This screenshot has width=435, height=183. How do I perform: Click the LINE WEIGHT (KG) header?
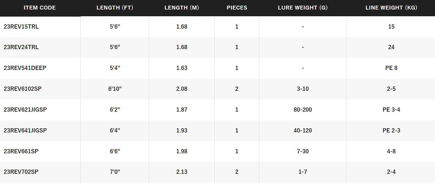[x=391, y=8]
